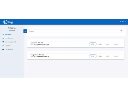The width and height of the screenshot is (128, 96).
Task: Open Official Cloud in the sidebar
Action: click(x=9, y=50)
